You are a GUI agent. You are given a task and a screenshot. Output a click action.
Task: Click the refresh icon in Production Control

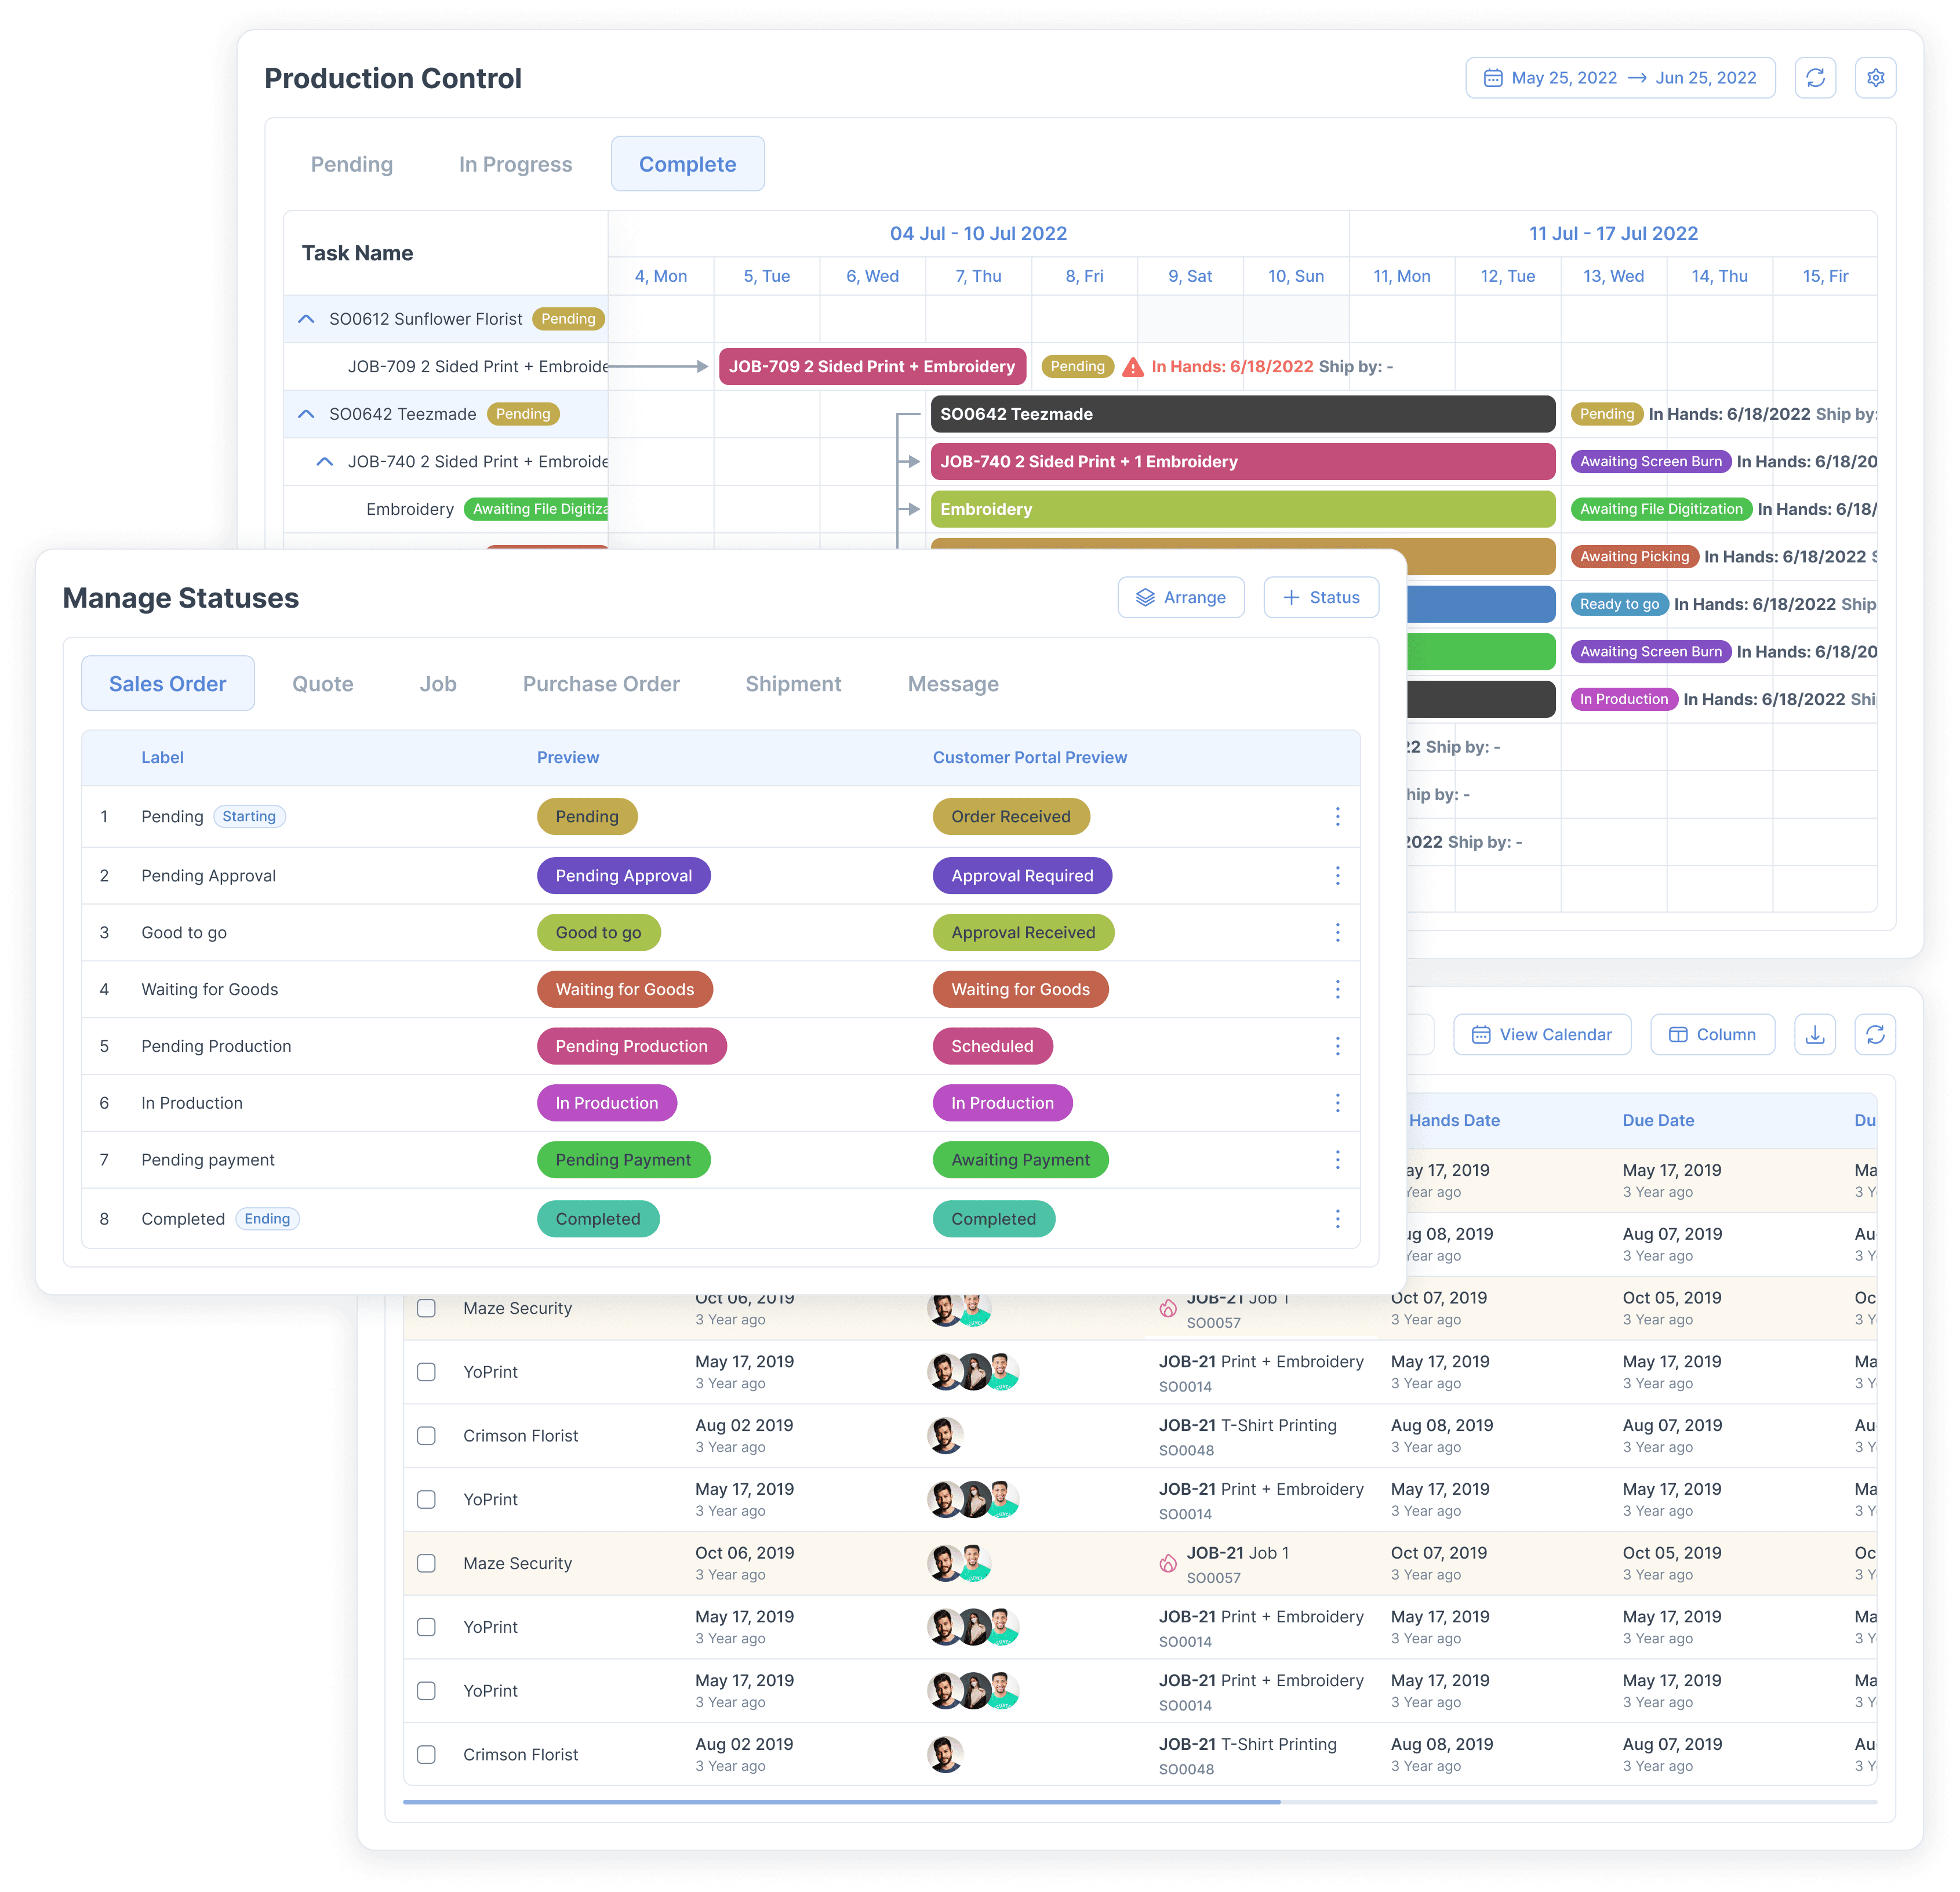pos(1815,78)
